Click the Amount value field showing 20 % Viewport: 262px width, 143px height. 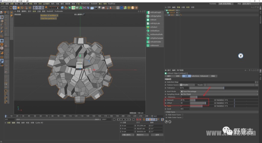[185, 100]
